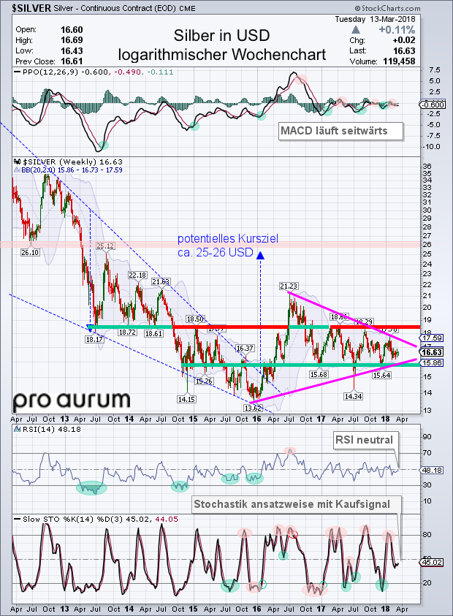Click the blue upward arrowhead at price target
The image size is (453, 616).
click(x=261, y=255)
